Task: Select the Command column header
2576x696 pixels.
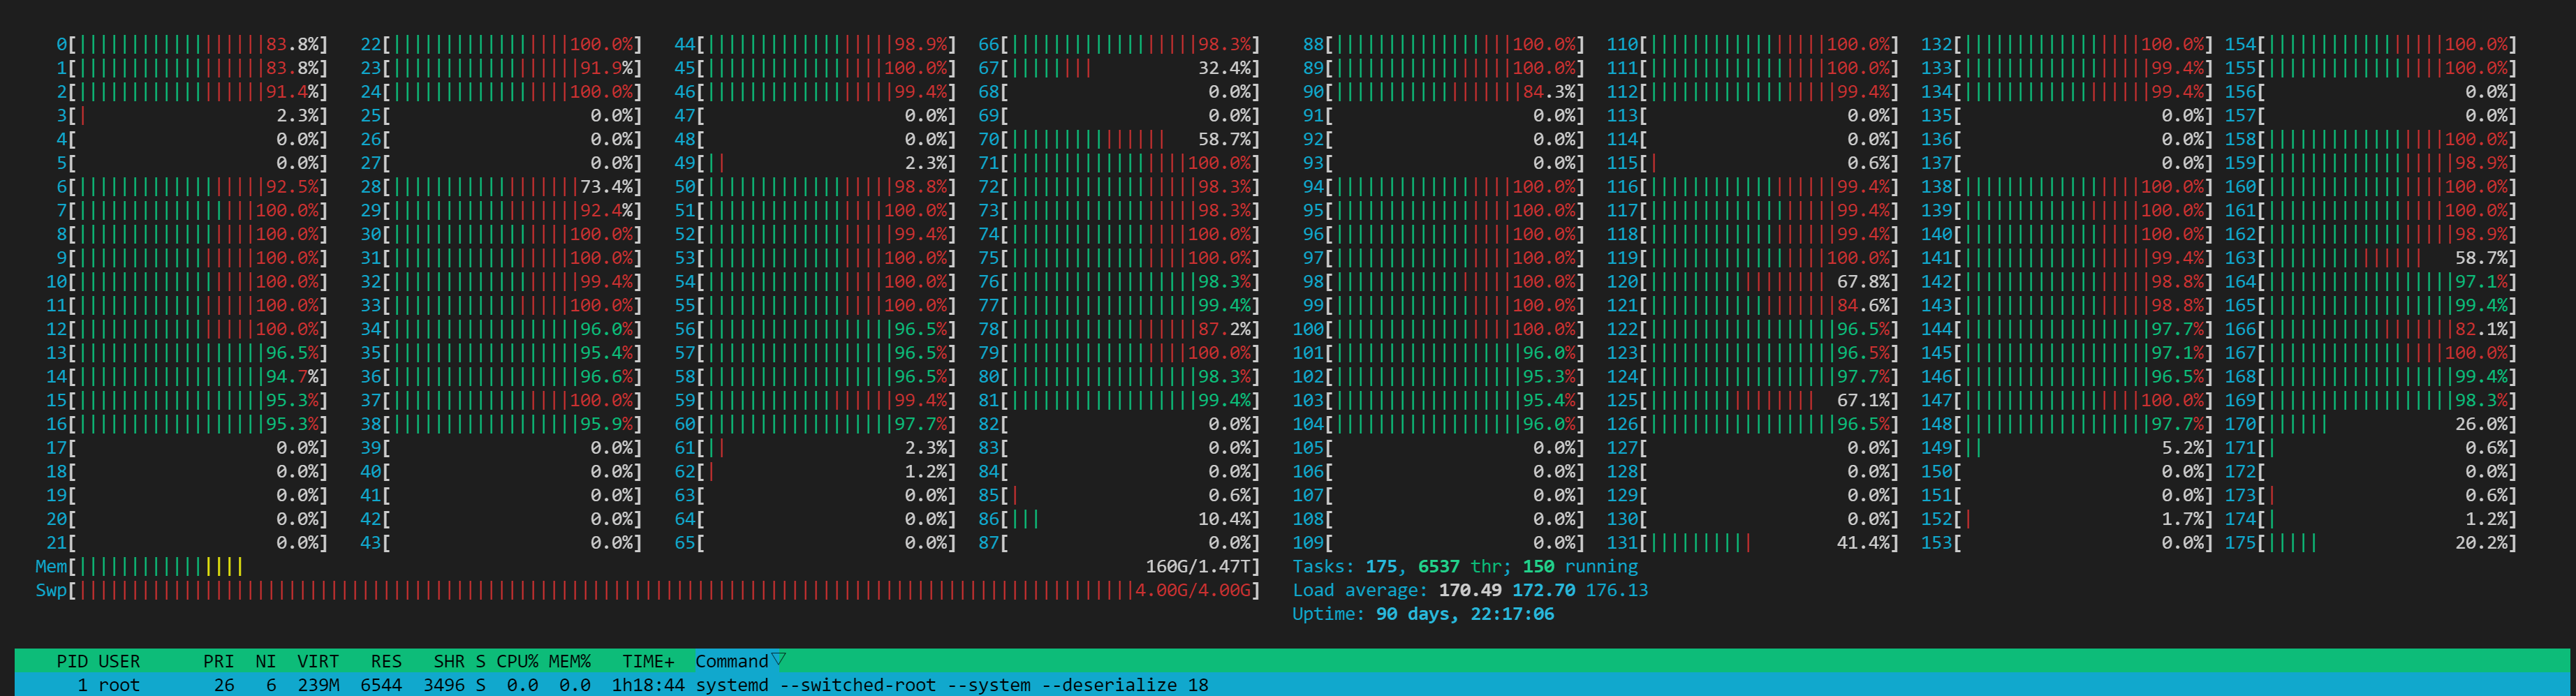Action: click(x=731, y=661)
